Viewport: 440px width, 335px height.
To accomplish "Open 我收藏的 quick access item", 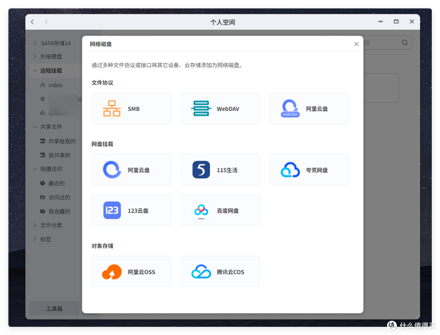I will [55, 211].
